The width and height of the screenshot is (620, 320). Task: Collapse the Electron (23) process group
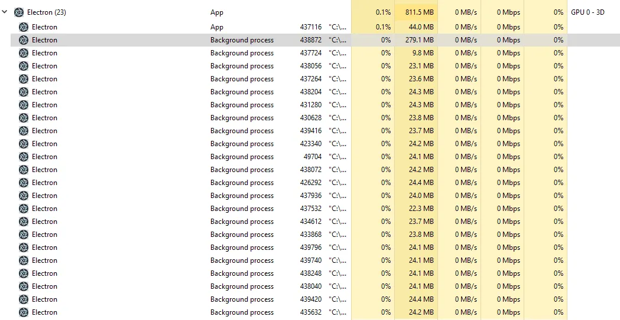(5, 12)
